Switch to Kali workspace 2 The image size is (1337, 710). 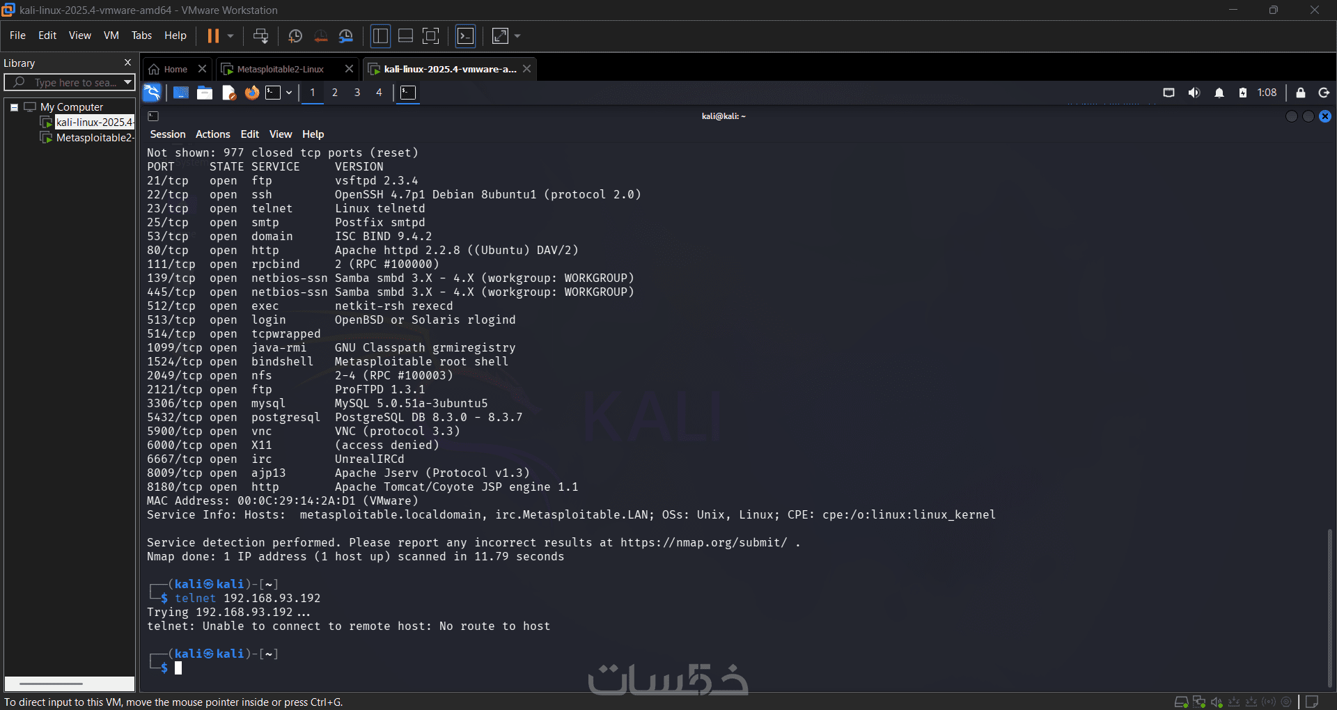tap(335, 93)
